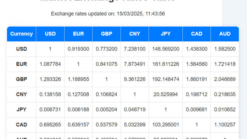Click the rate 0.537579
This screenshot has height=139, width=247.
106,125
